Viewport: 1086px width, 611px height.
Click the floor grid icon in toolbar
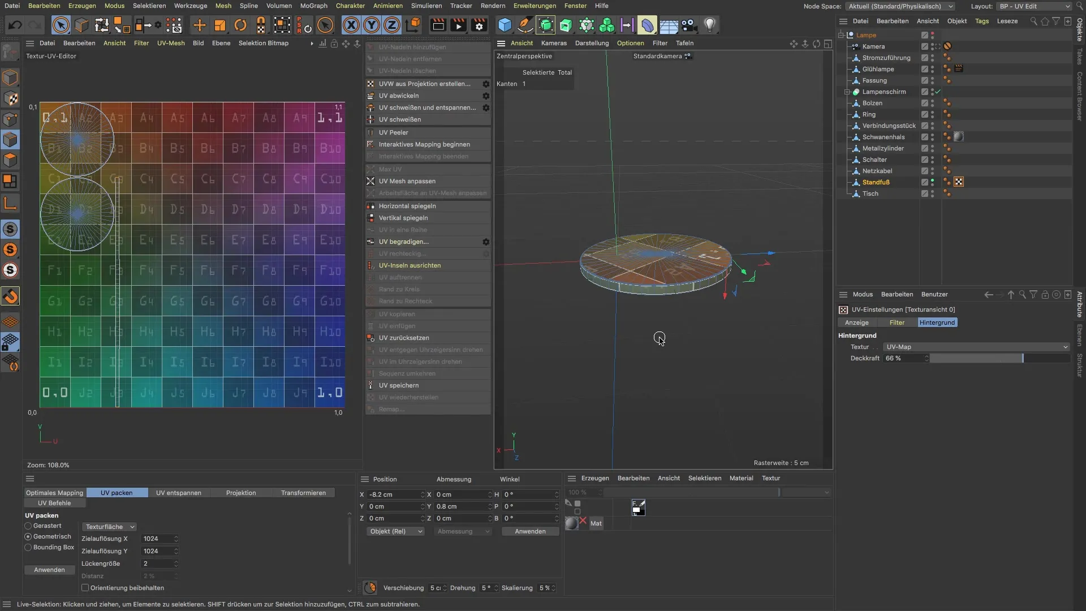(x=669, y=25)
